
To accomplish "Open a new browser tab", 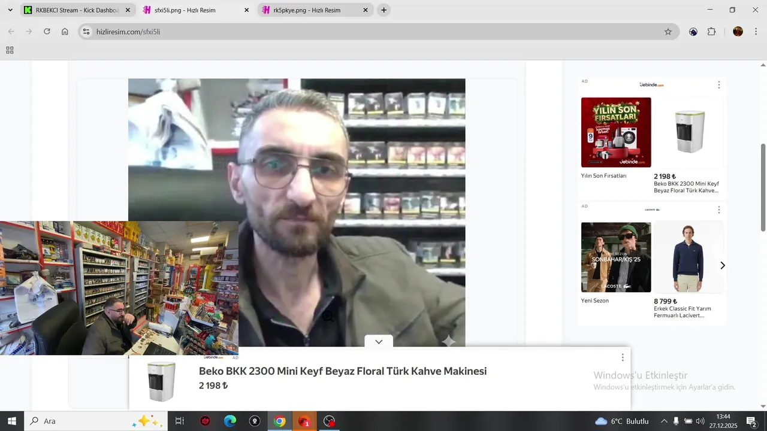I will tap(383, 10).
